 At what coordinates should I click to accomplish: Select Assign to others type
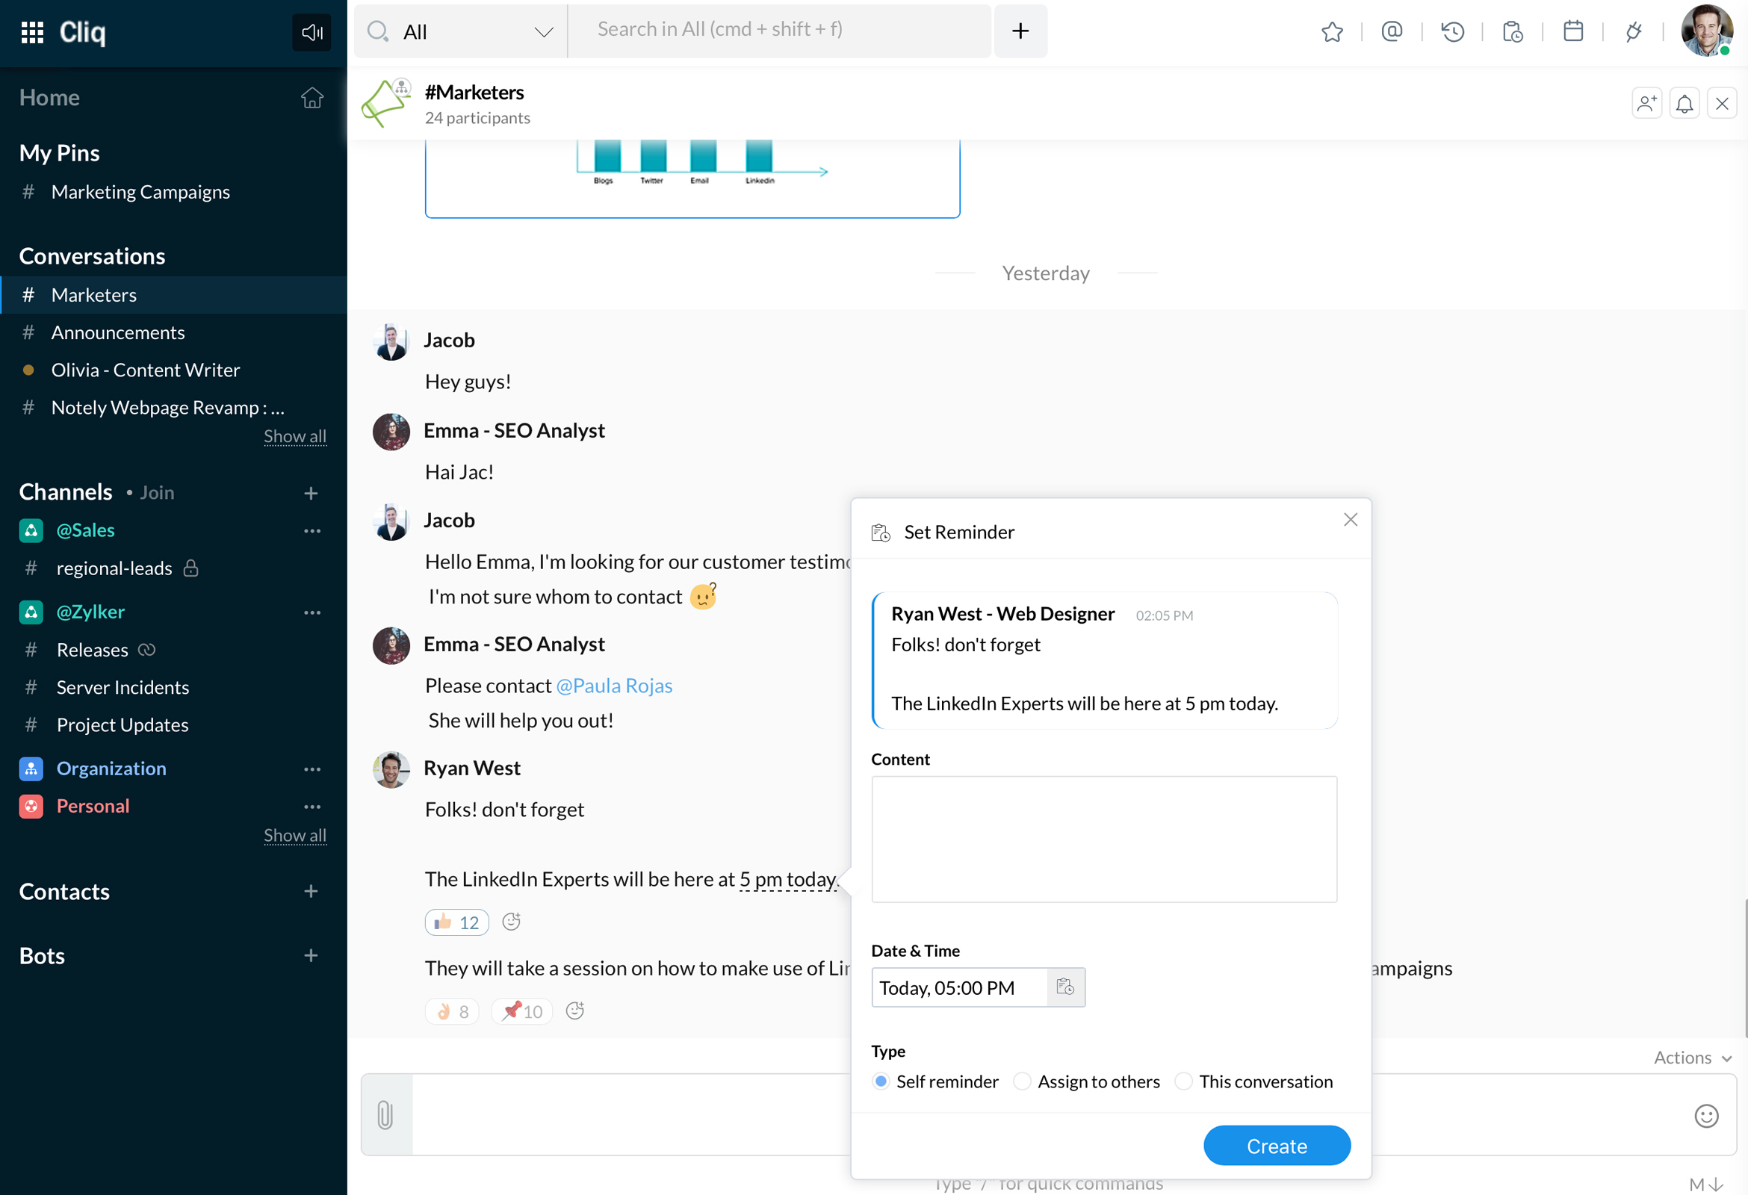click(x=1022, y=1081)
